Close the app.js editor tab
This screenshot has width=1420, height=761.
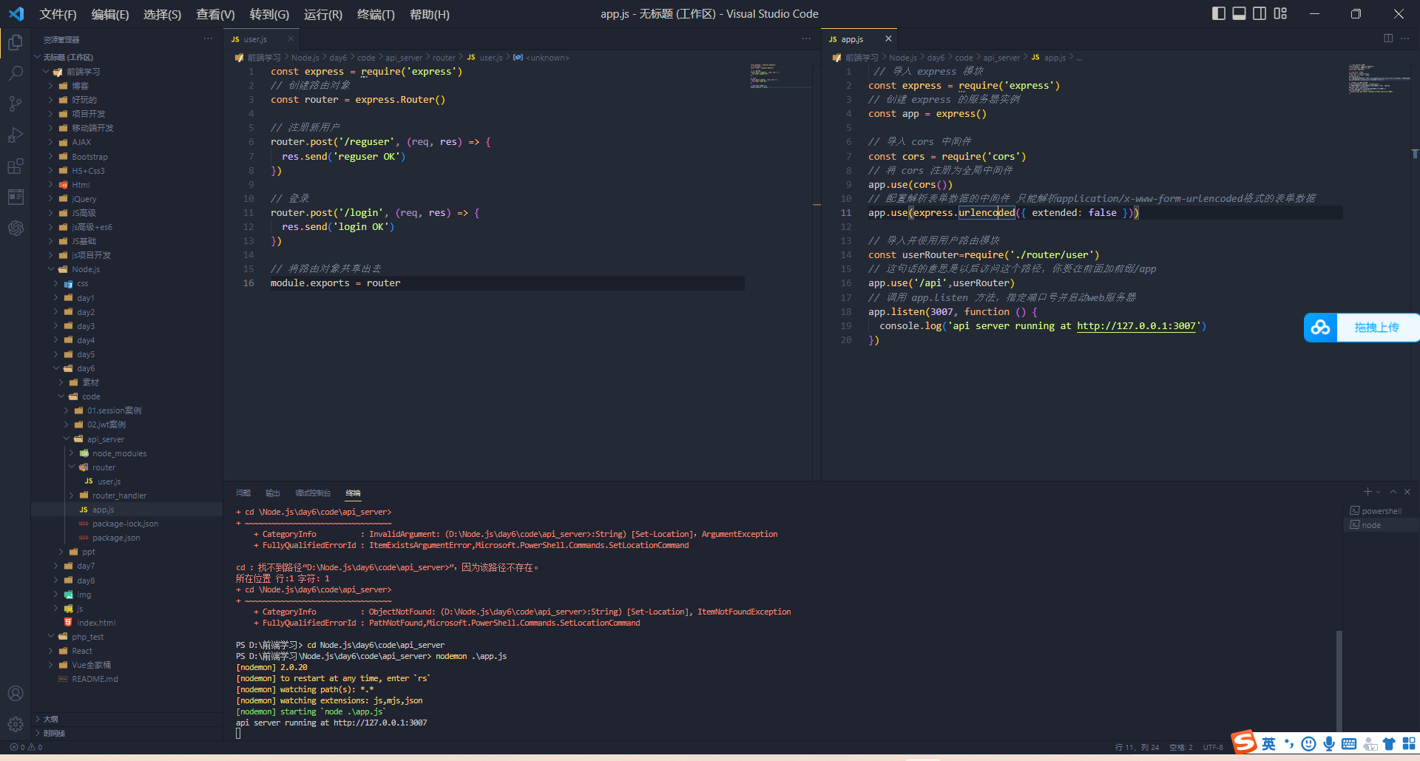click(x=888, y=39)
